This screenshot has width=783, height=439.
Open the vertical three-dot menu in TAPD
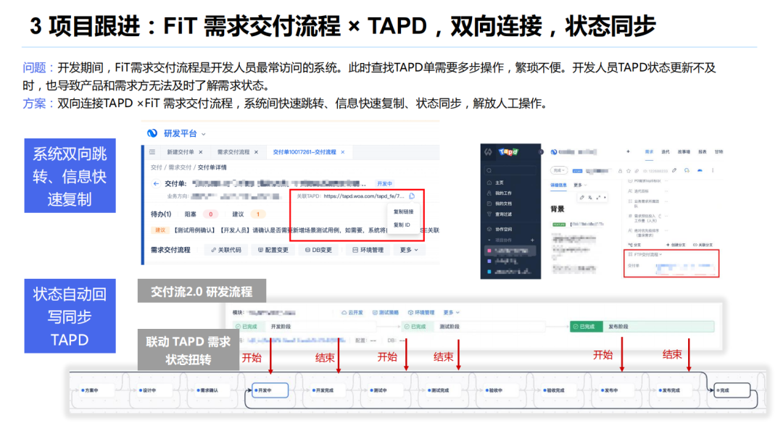pos(713,170)
